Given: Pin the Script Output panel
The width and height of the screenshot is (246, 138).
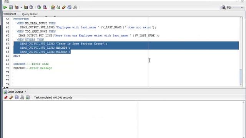Looking at the screenshot, I should [6, 97].
